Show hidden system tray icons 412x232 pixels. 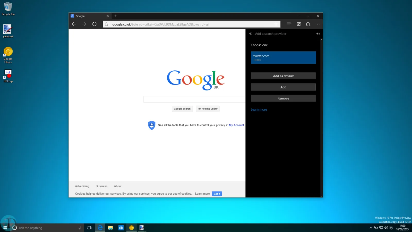[x=371, y=228]
